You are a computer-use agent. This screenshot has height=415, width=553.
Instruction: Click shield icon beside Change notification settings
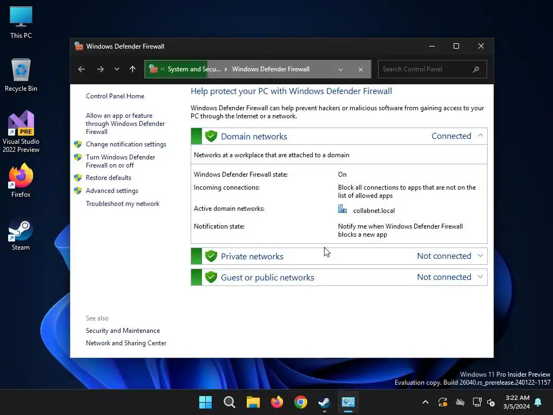78,144
